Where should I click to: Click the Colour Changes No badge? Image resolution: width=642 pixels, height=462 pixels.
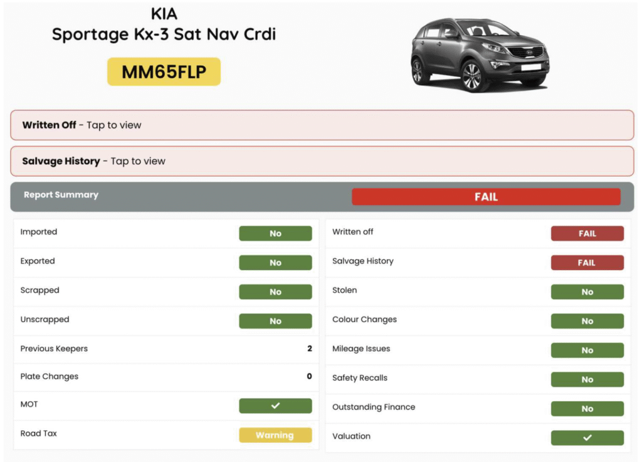pyautogui.click(x=587, y=321)
